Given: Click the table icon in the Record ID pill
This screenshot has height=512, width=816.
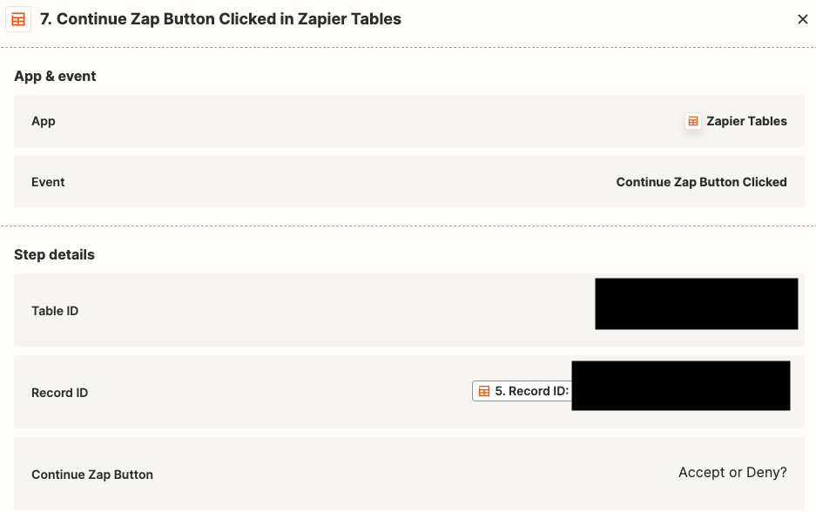Looking at the screenshot, I should (484, 391).
